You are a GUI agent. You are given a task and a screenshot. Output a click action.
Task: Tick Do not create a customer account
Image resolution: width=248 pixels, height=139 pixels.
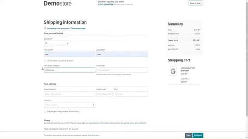pyautogui.click(x=45, y=61)
